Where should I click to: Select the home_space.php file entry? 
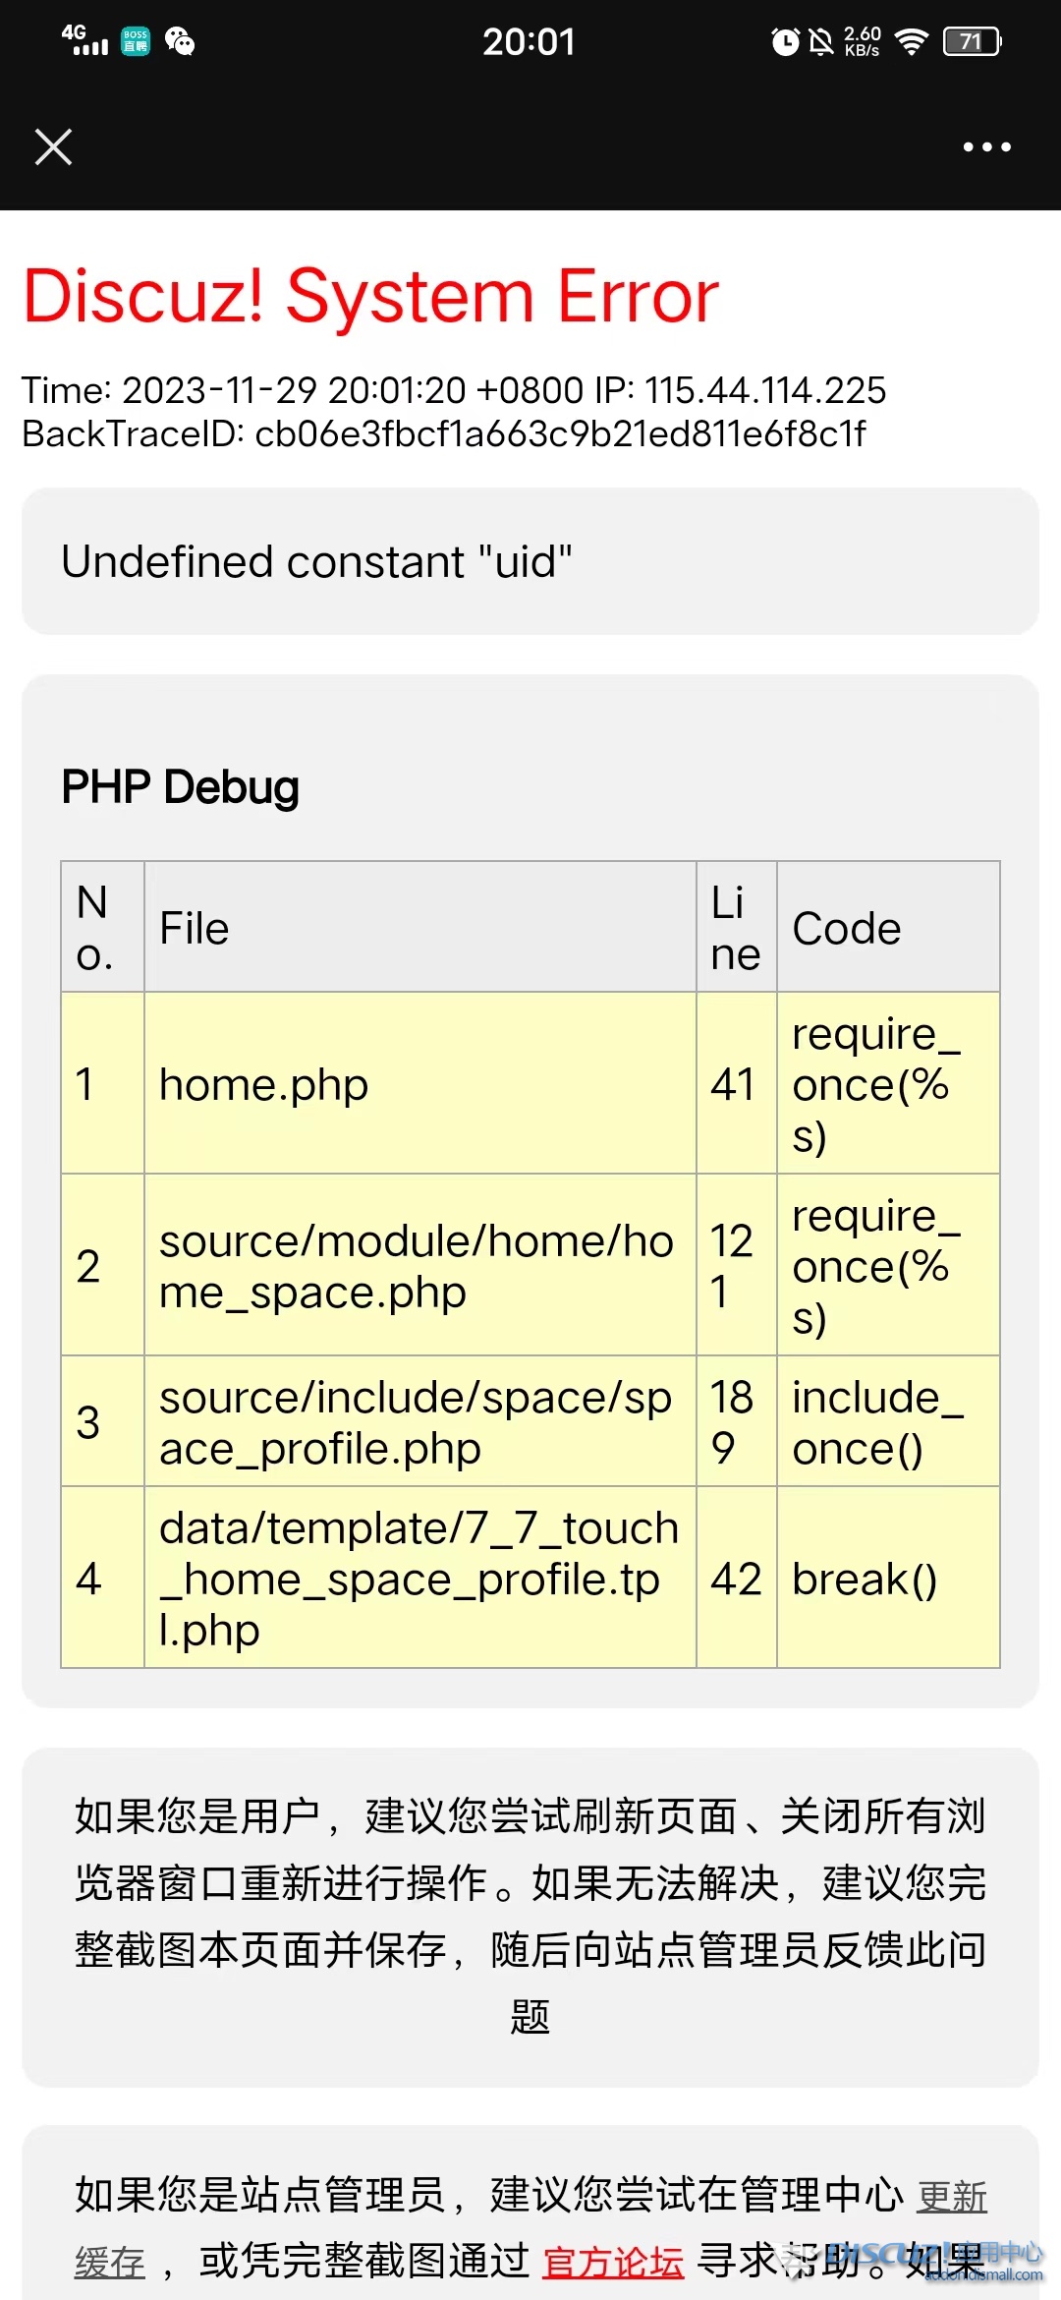click(x=417, y=1266)
